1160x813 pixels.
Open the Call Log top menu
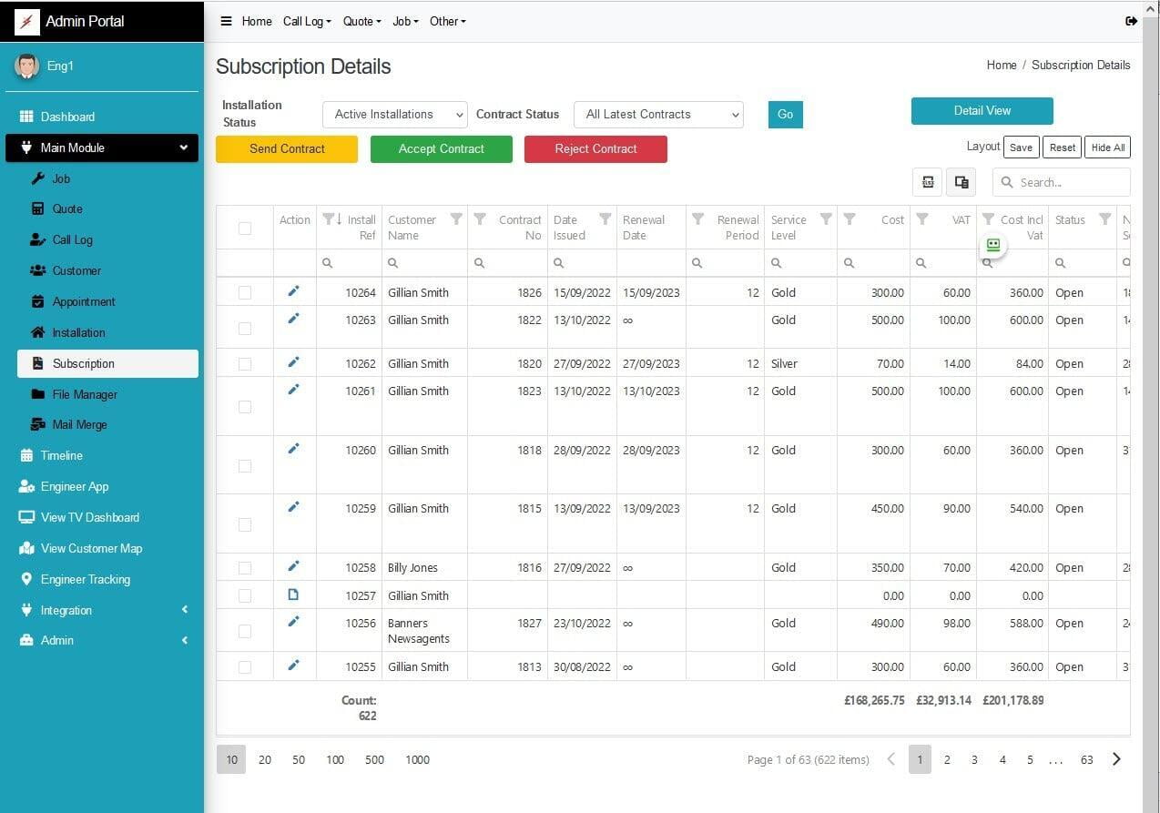click(x=306, y=21)
